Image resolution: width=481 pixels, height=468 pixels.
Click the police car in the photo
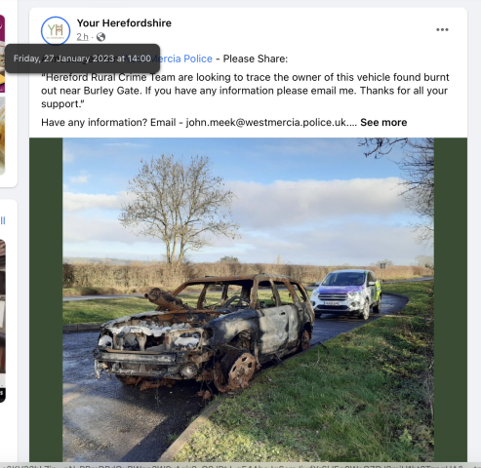click(x=346, y=293)
